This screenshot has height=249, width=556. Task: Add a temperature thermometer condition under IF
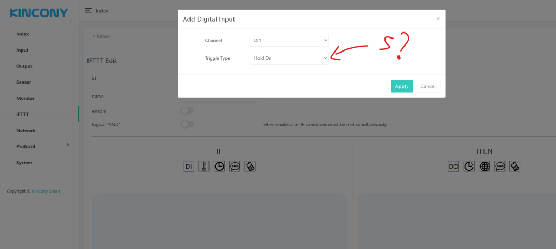(x=204, y=167)
